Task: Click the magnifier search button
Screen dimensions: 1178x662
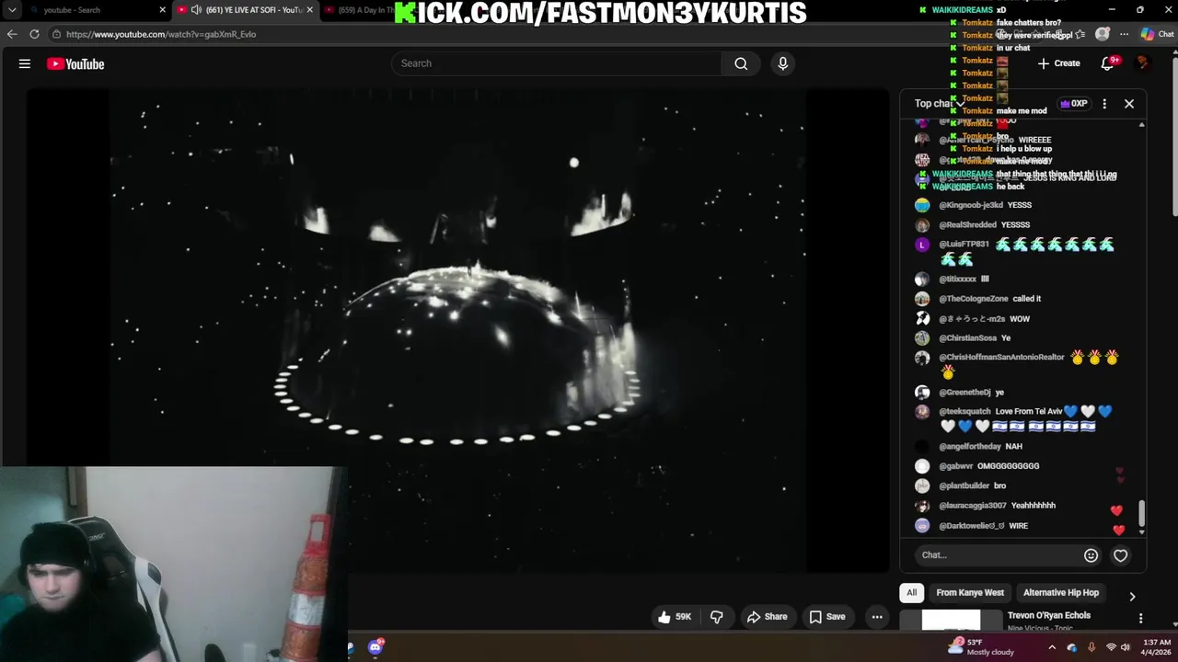Action: click(741, 63)
